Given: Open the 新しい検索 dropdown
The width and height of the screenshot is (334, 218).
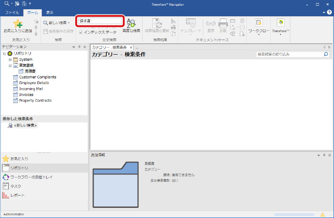Looking at the screenshot, I should 69,22.
